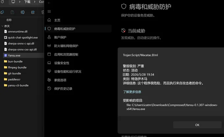
Task: Click the 日期: 2026/5/28 19:34 line
Action: coord(138,75)
